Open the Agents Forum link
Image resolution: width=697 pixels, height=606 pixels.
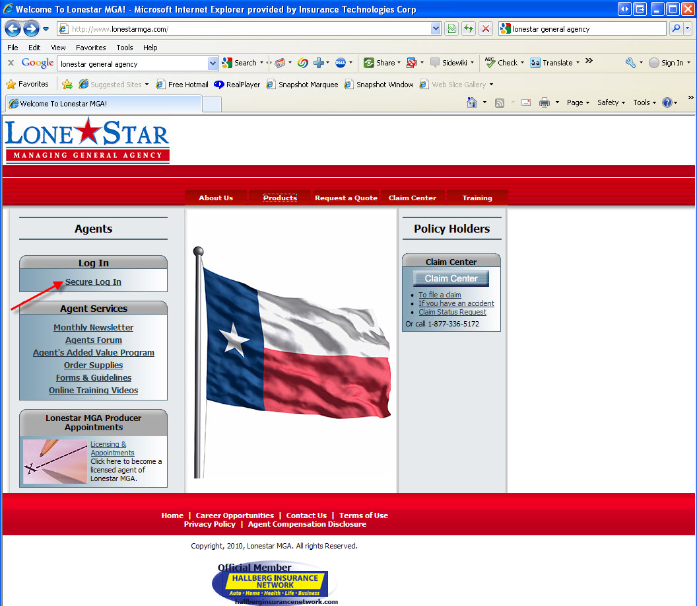click(93, 340)
